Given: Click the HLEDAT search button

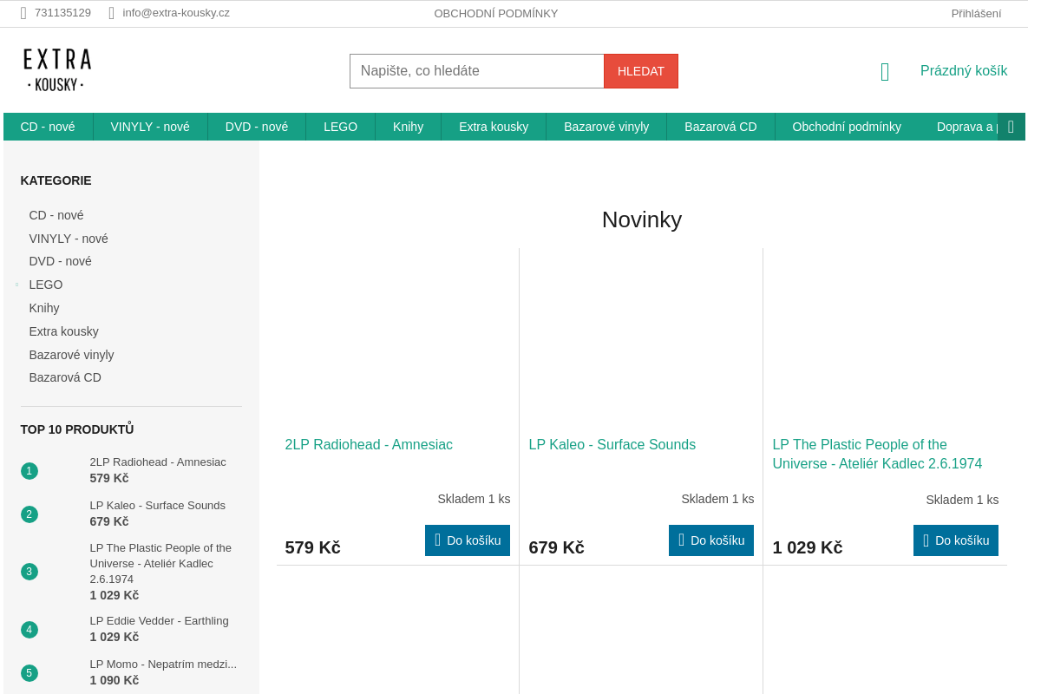Looking at the screenshot, I should [x=641, y=71].
